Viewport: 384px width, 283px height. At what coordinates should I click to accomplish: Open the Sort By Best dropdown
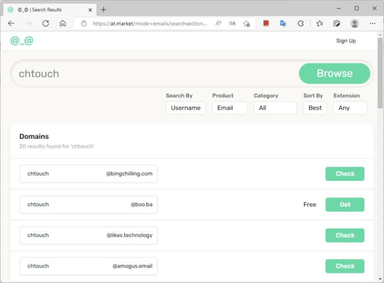pos(315,108)
